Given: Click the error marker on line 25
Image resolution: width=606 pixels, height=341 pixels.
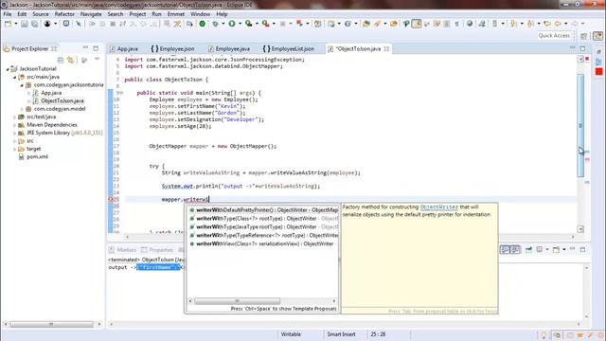Looking at the screenshot, I should (110, 200).
